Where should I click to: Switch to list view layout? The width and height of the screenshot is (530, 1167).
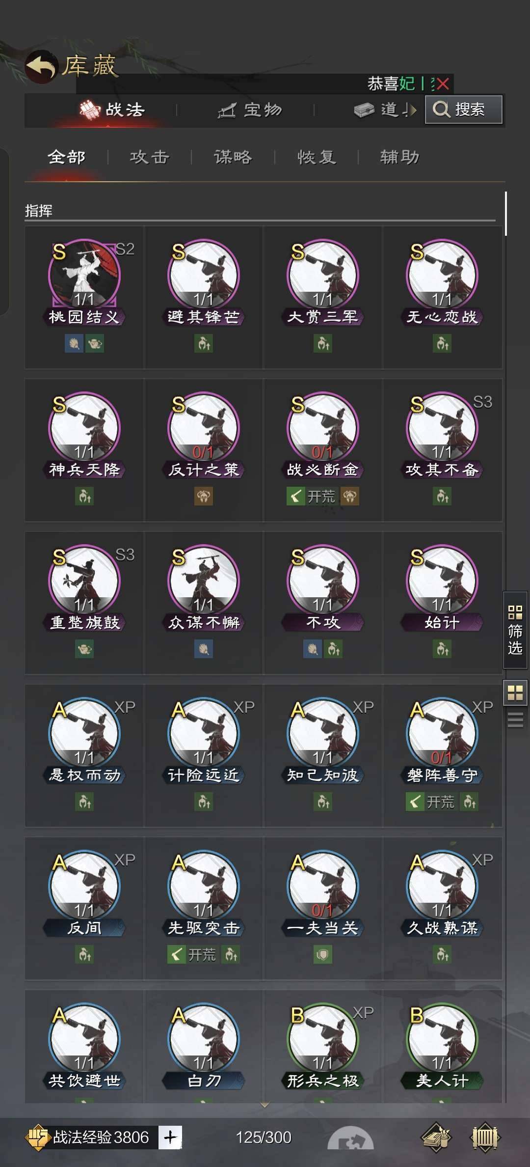[515, 720]
